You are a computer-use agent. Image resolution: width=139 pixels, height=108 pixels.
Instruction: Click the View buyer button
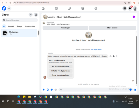pyautogui.click(x=65, y=28)
